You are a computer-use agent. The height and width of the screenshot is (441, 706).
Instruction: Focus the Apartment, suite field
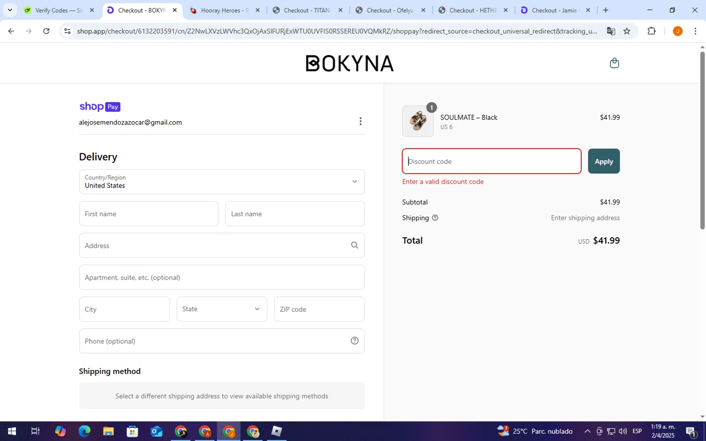(222, 277)
